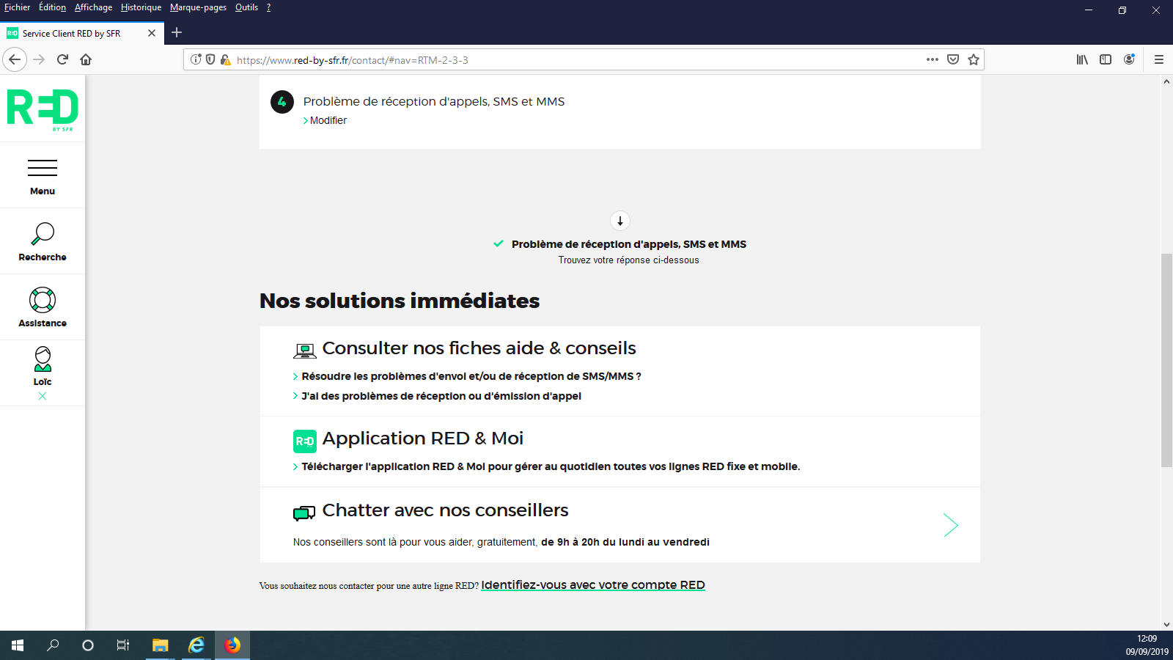
Task: Open the page actions three-dot menu
Action: (932, 59)
